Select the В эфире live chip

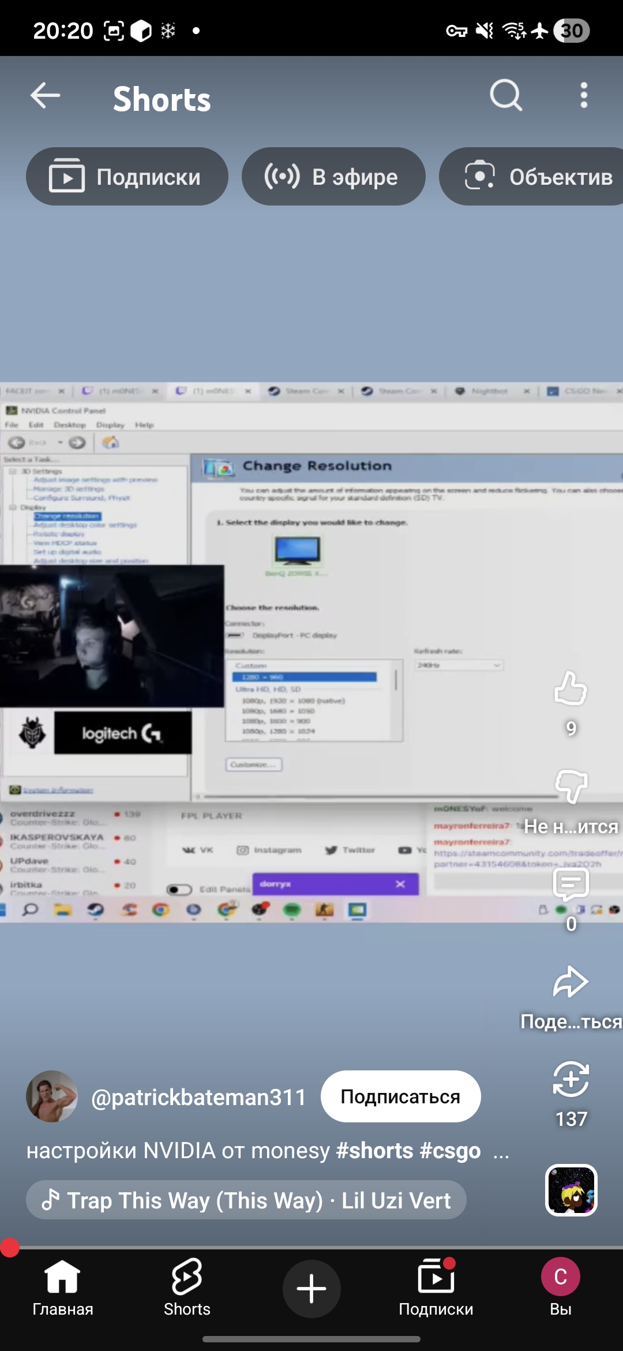[333, 177]
